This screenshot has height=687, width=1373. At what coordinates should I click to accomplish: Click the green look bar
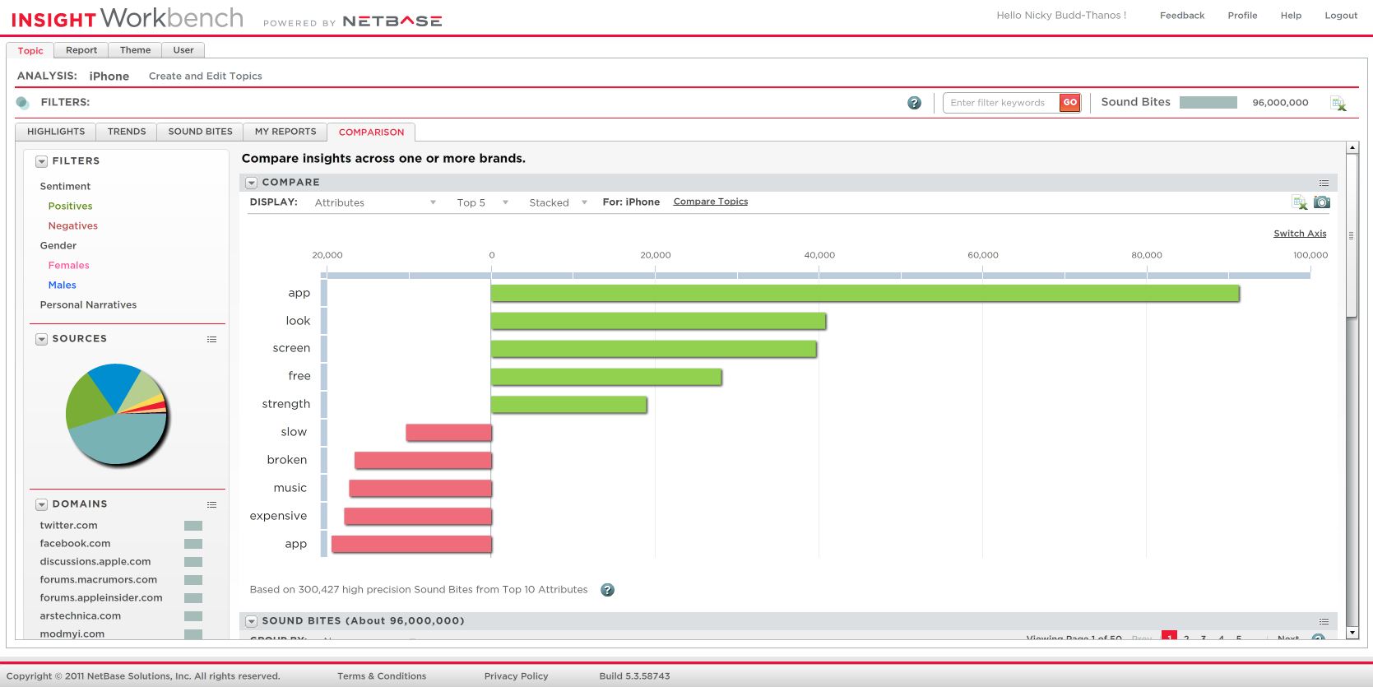tap(658, 322)
